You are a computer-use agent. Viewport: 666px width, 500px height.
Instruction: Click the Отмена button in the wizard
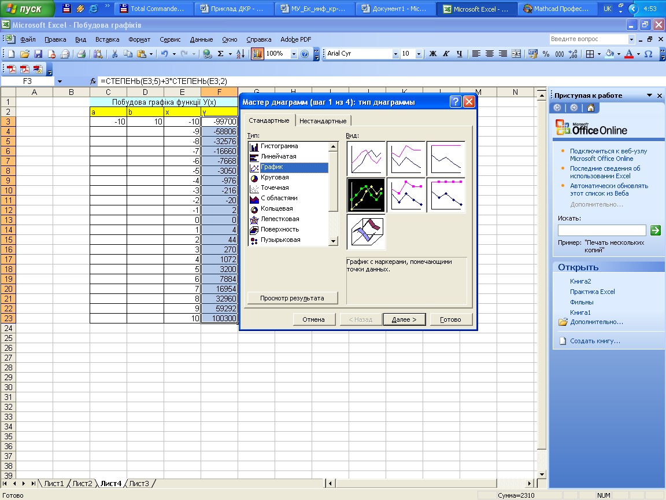pos(313,319)
